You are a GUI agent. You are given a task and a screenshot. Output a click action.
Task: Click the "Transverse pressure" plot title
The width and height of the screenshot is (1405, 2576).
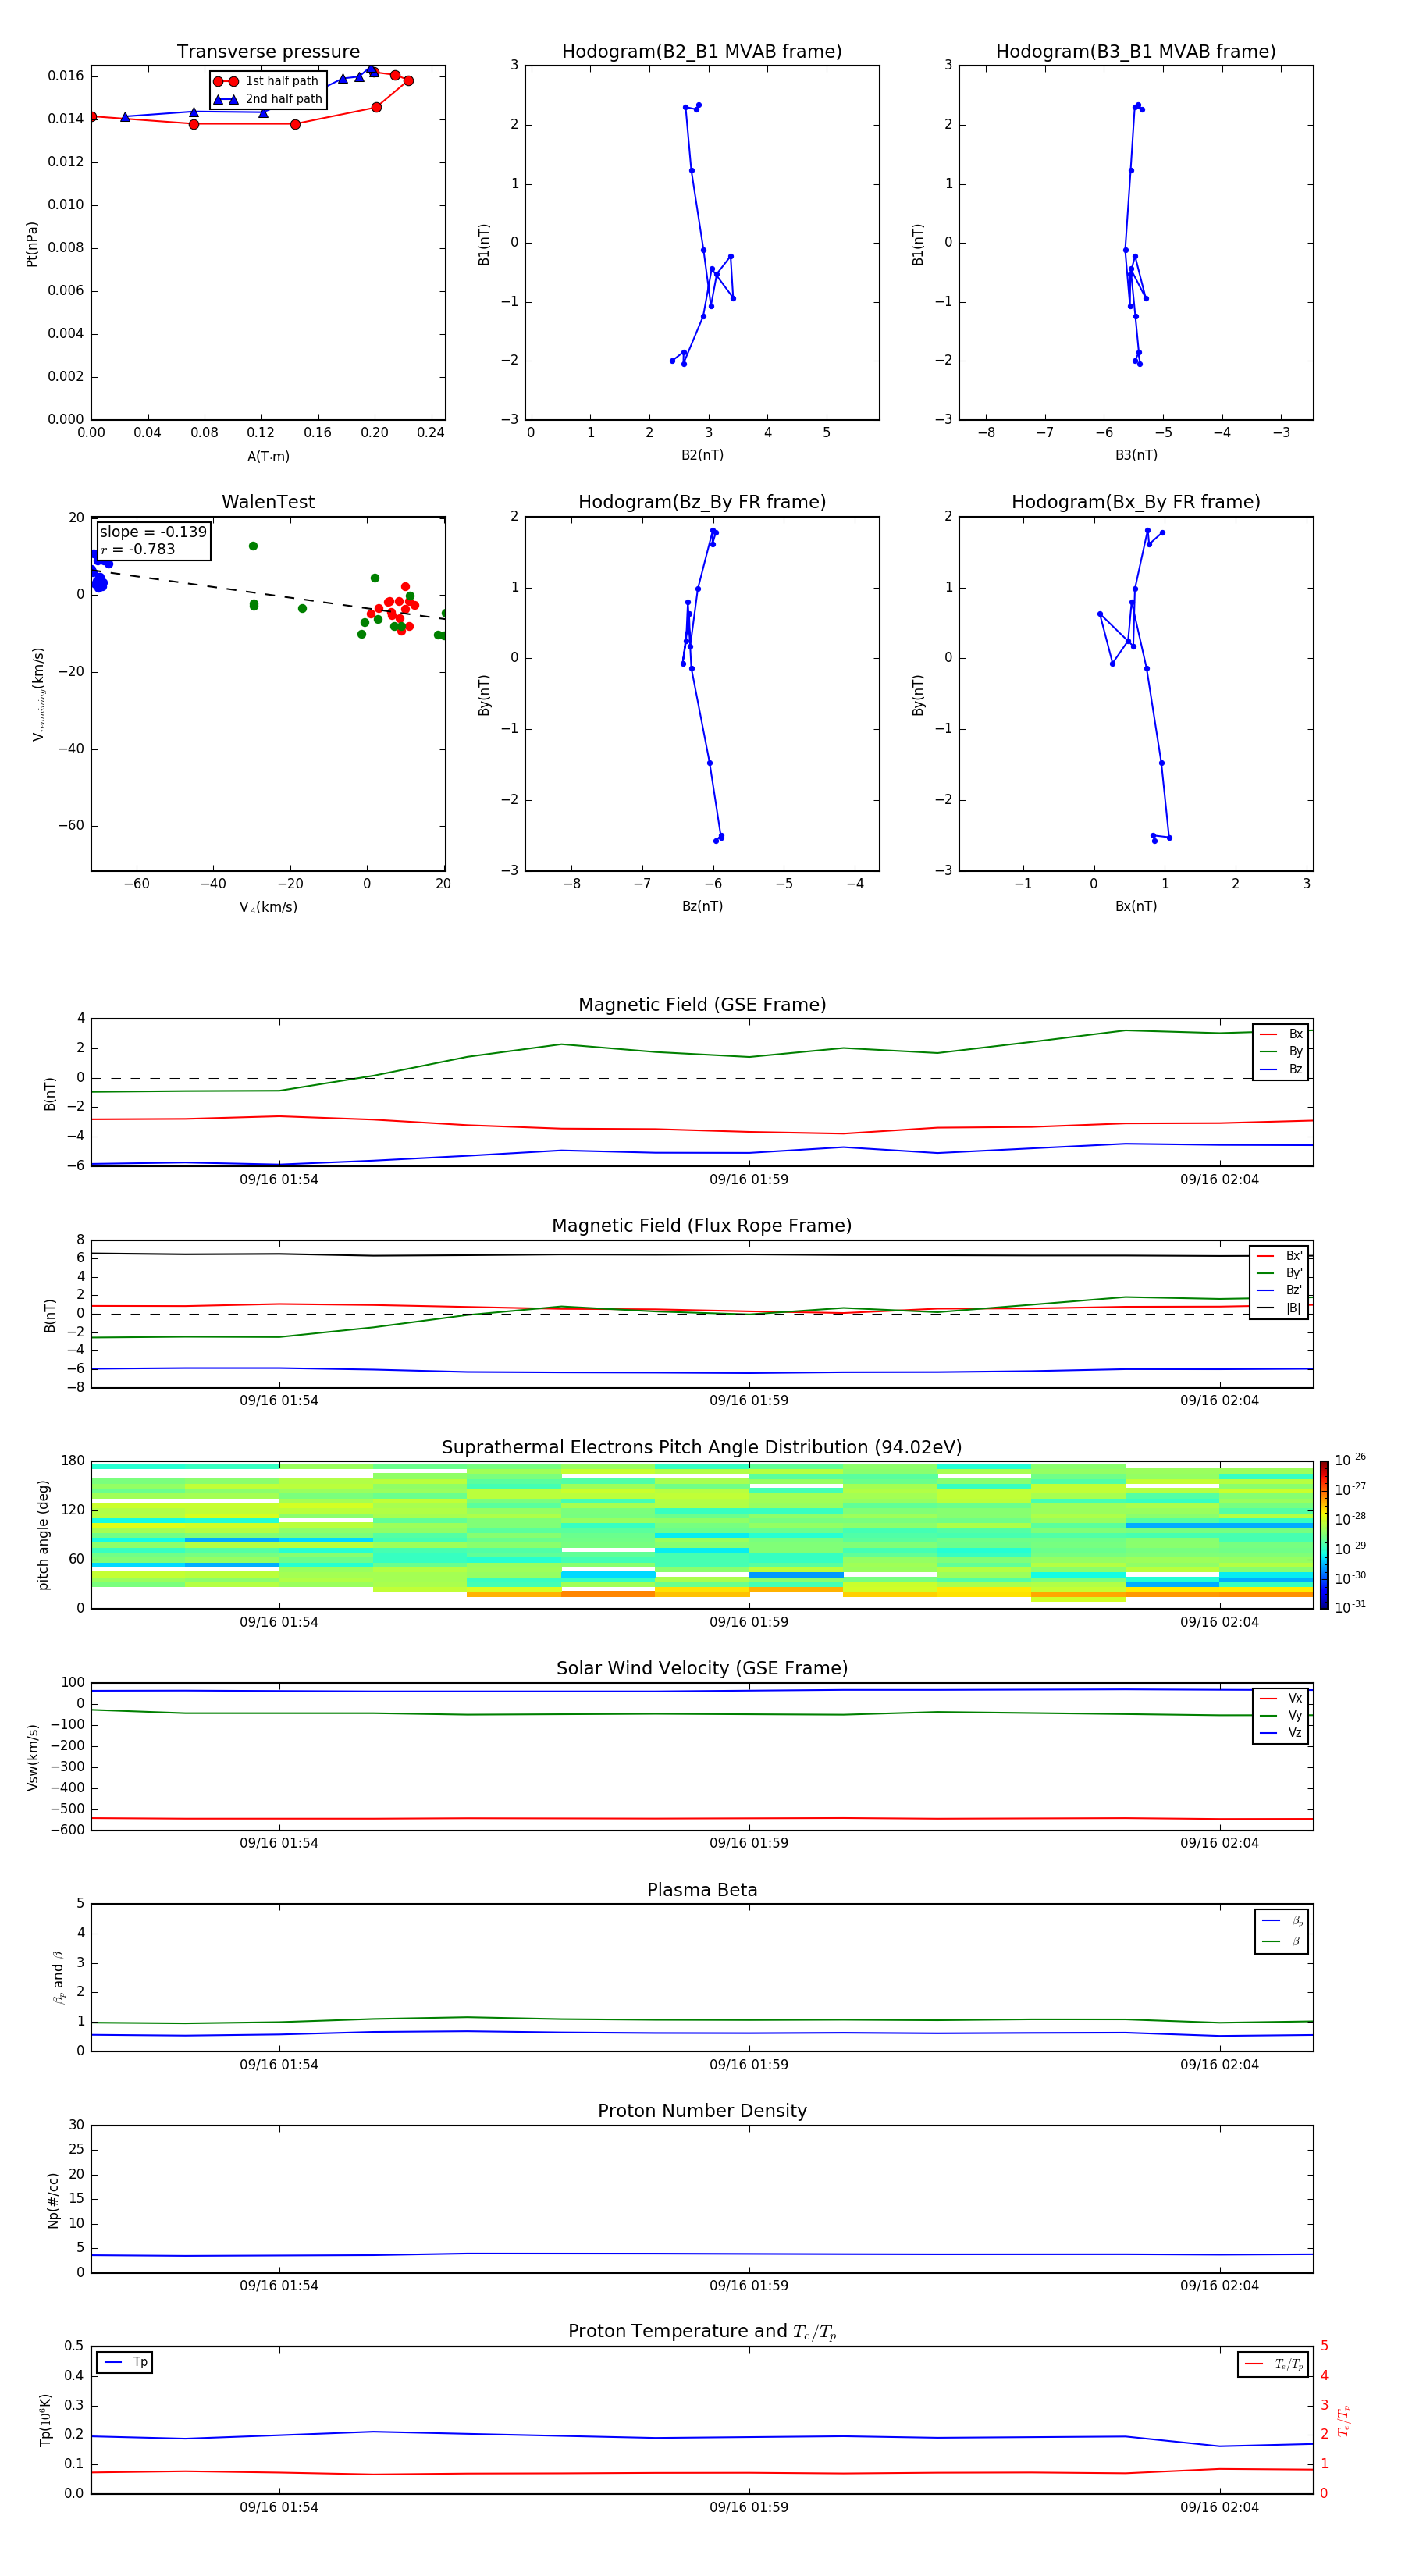(268, 51)
